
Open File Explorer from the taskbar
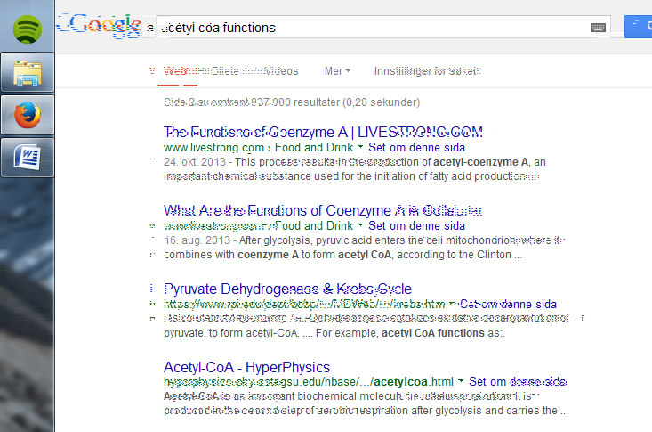(x=28, y=72)
